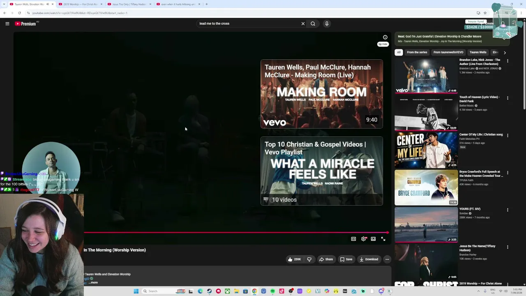The image size is (526, 296).
Task: Open the Next mix panel header
Action: tap(452, 39)
